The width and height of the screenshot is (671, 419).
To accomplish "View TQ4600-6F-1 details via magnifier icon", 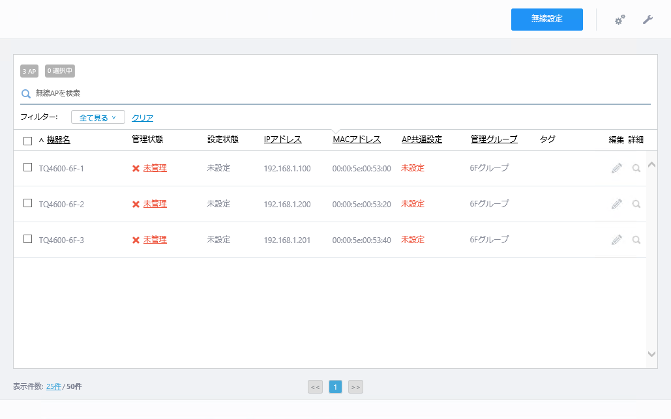I will [x=636, y=168].
